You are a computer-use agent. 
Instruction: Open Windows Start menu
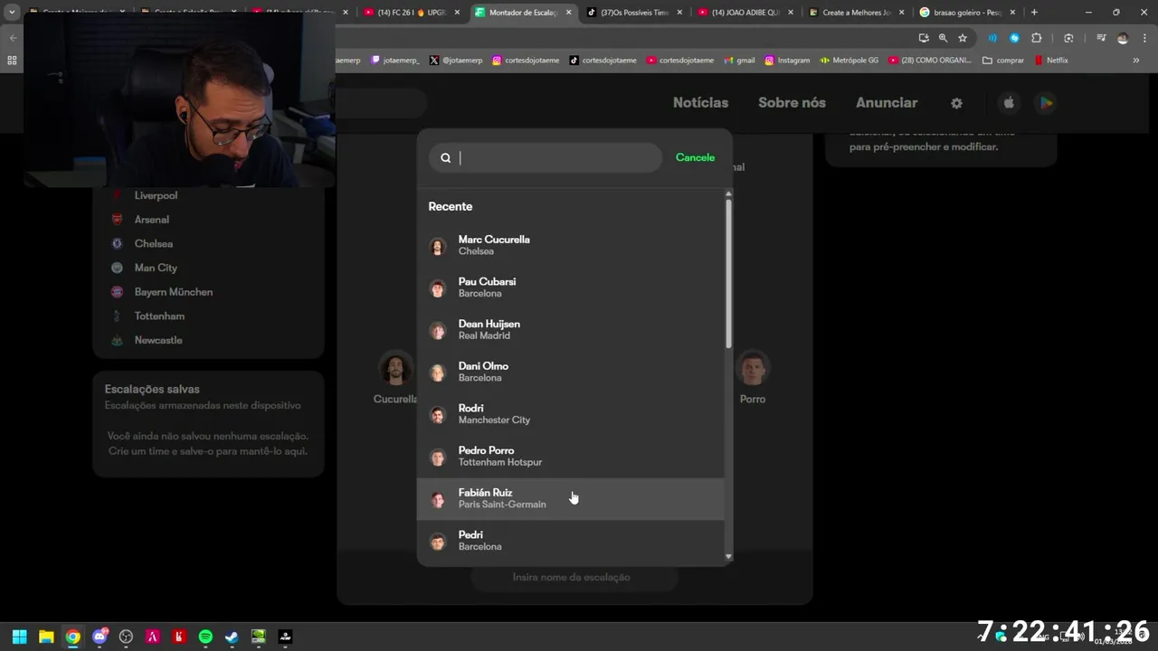coord(19,637)
